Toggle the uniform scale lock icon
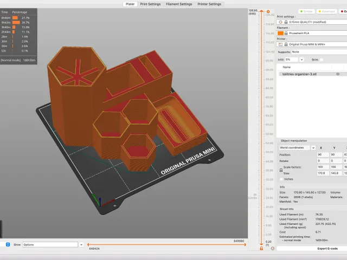347x260 pixels. tap(281, 170)
